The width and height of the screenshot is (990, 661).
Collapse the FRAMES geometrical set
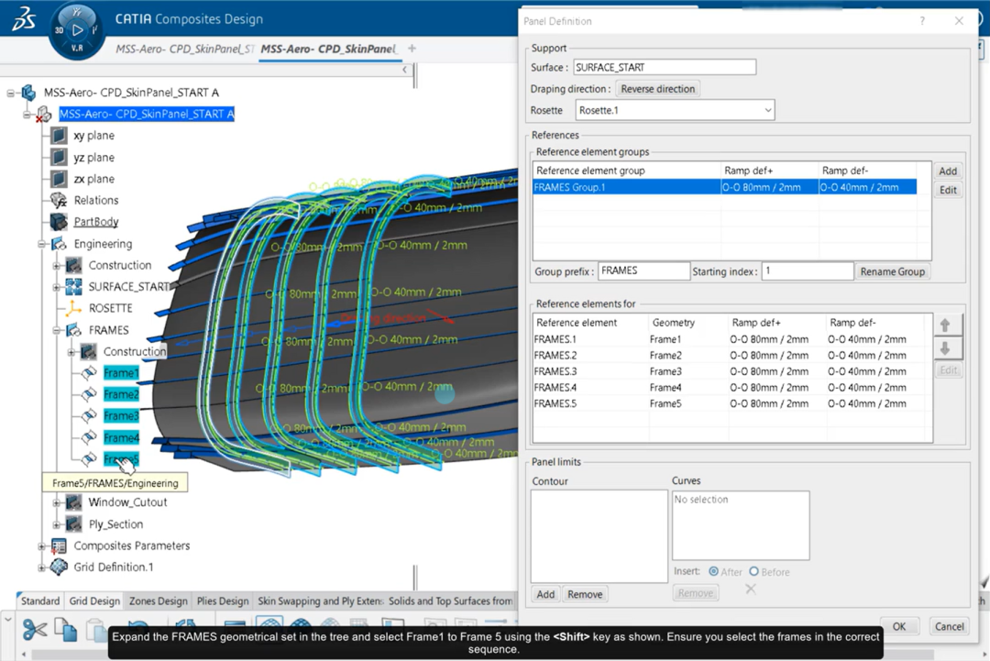(57, 330)
